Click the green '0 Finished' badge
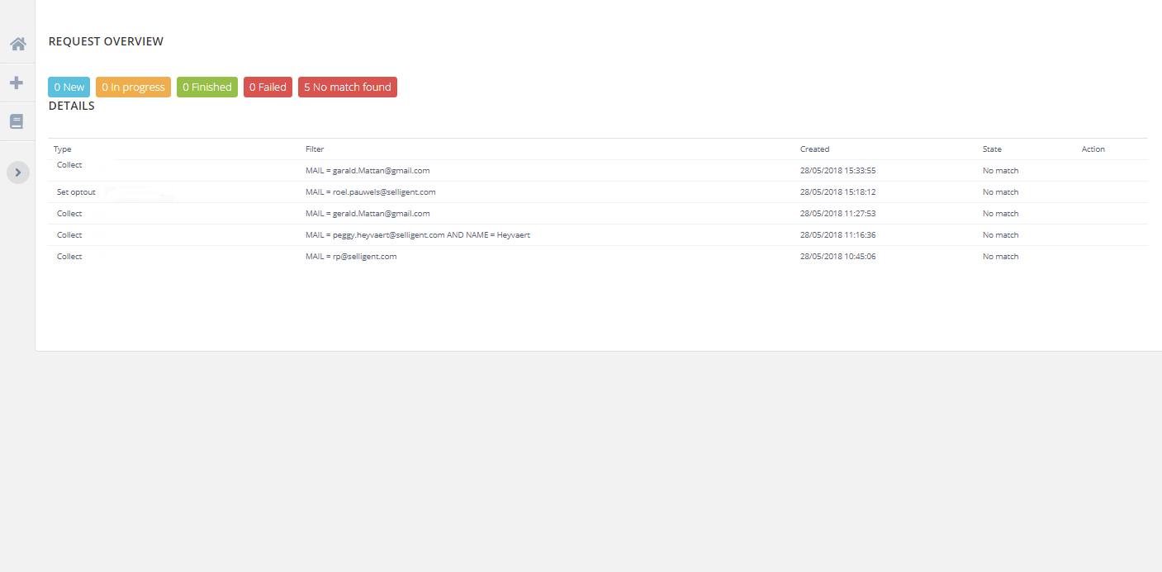 coord(206,87)
